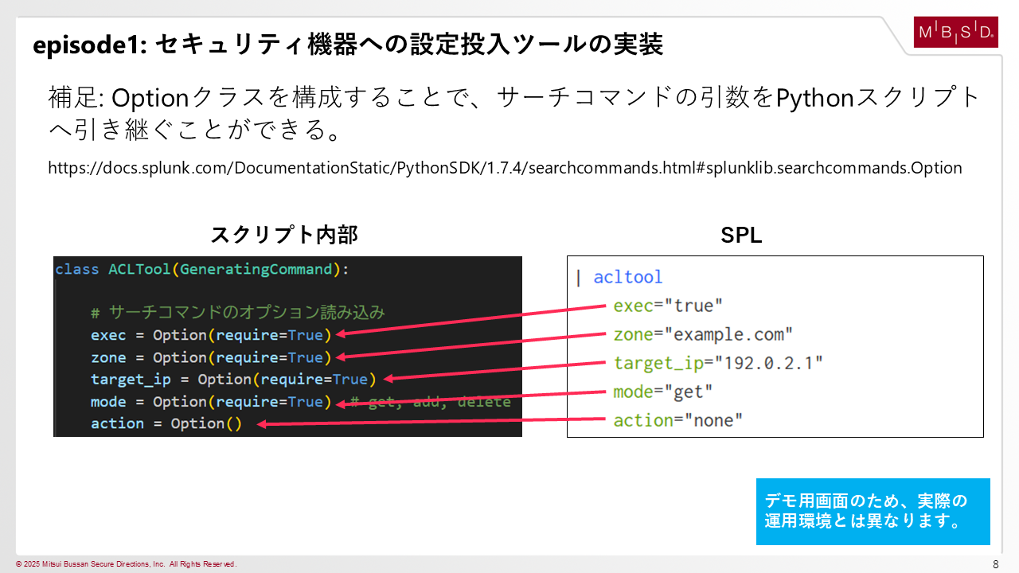Open the docs.splunk.com PythonSDK documentation URL
The height and width of the screenshot is (573, 1019).
505,168
